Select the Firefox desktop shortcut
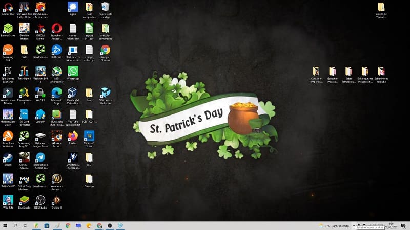This screenshot has width=410, height=230. [x=73, y=138]
